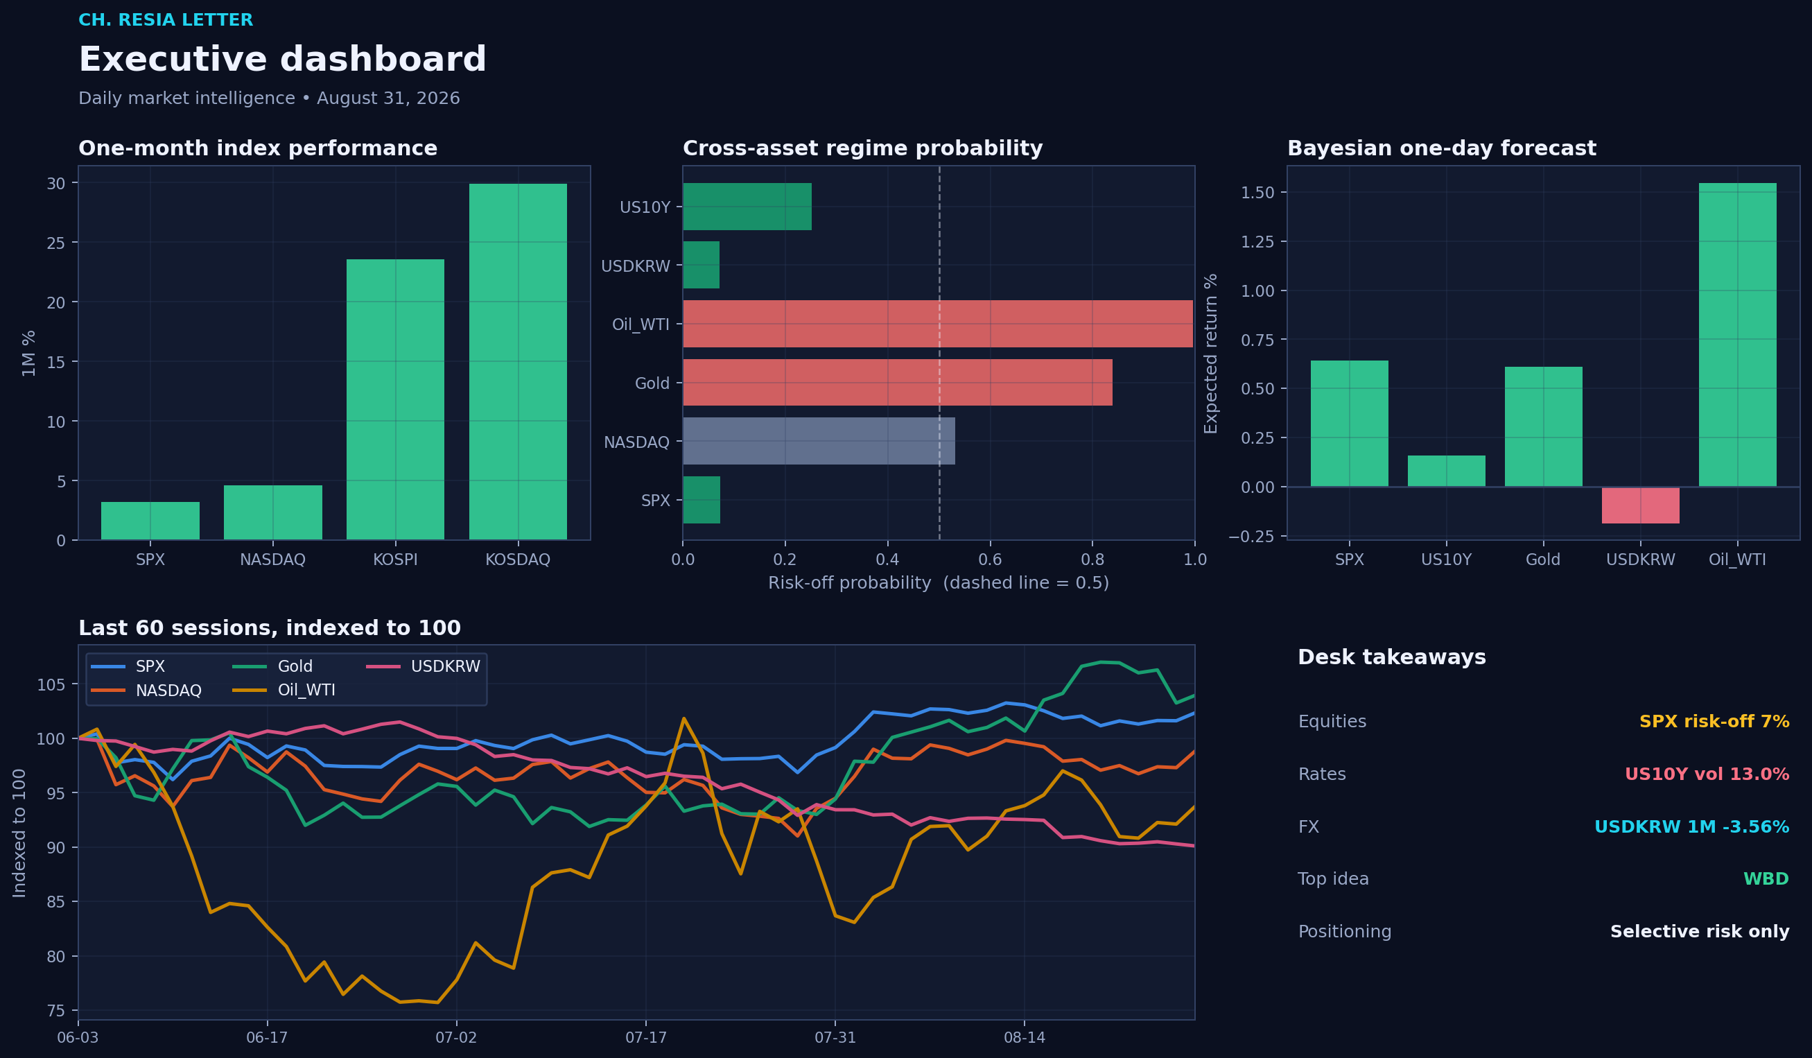Click the Executive dashboard title
This screenshot has height=1058, width=1812.
[282, 59]
